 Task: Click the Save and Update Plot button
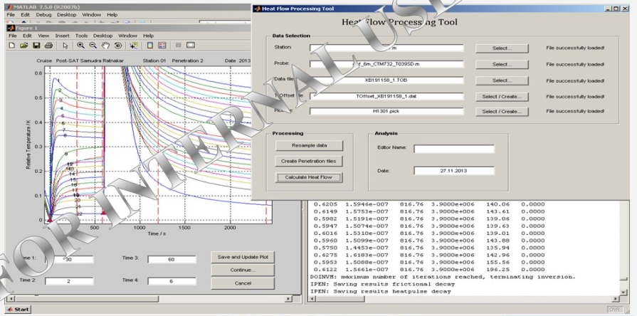click(x=243, y=257)
